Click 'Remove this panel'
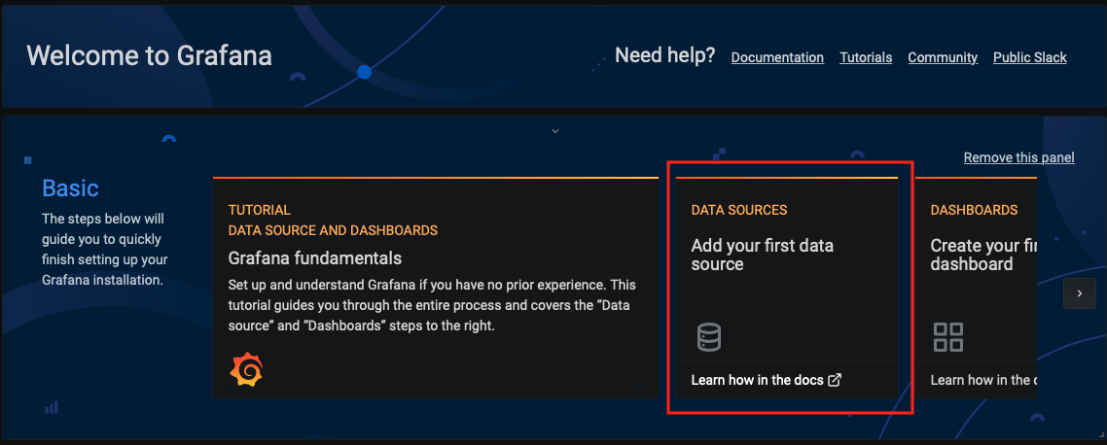Screen dimensions: 1107x445 click(1018, 157)
